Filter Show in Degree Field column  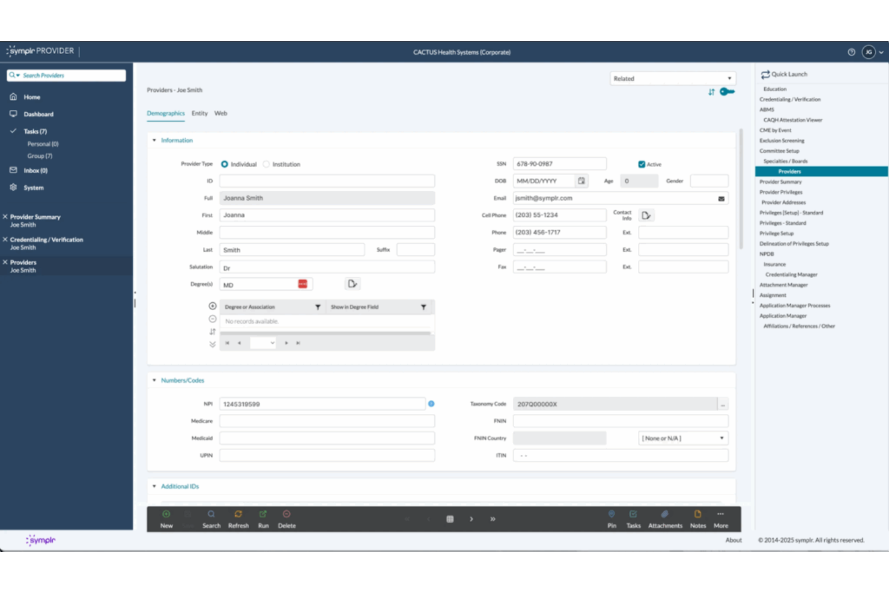coord(423,308)
